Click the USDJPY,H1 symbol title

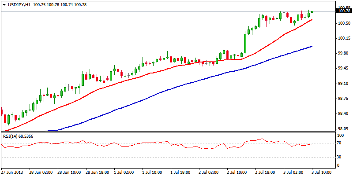19,5
